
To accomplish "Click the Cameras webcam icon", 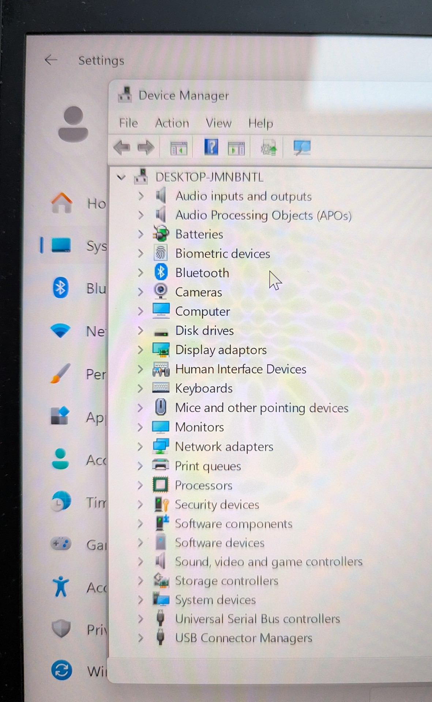I will click(161, 291).
